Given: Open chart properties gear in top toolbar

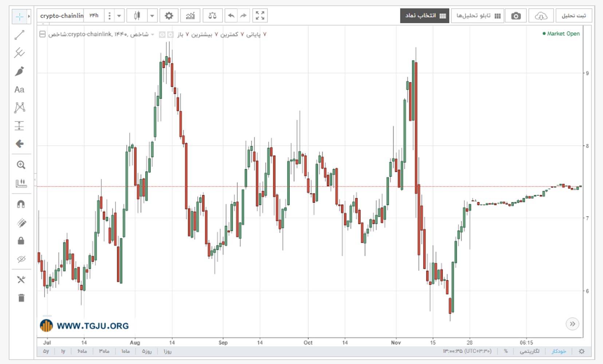Looking at the screenshot, I should [x=169, y=16].
